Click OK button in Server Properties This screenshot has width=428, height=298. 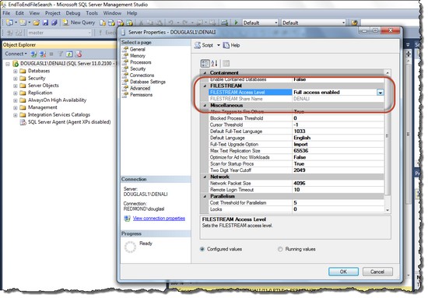pos(343,272)
